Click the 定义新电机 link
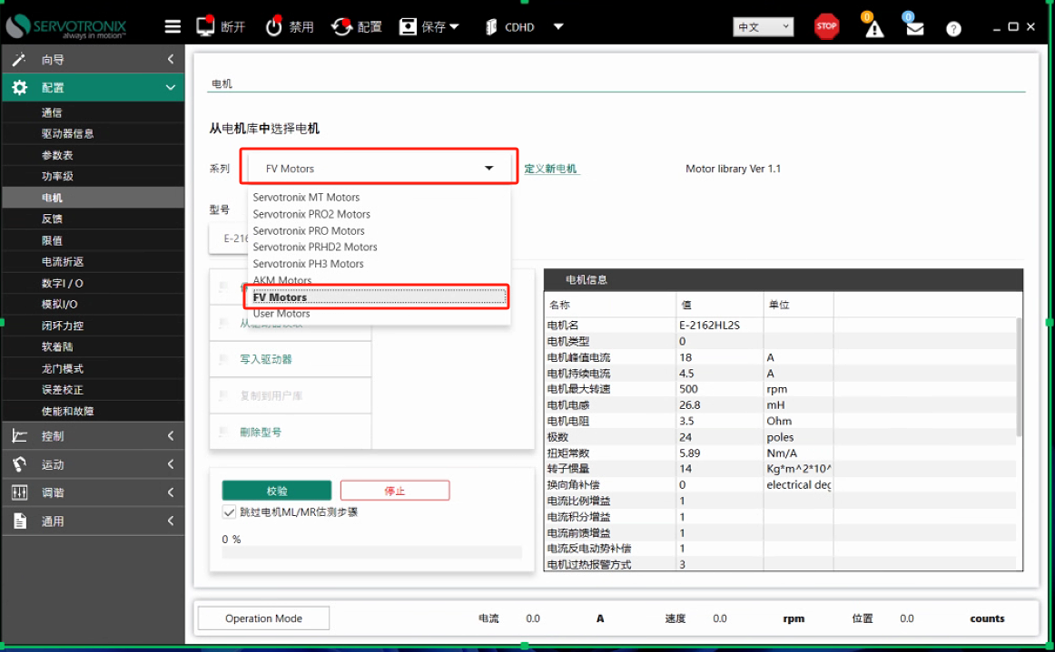The height and width of the screenshot is (652, 1055). point(550,169)
